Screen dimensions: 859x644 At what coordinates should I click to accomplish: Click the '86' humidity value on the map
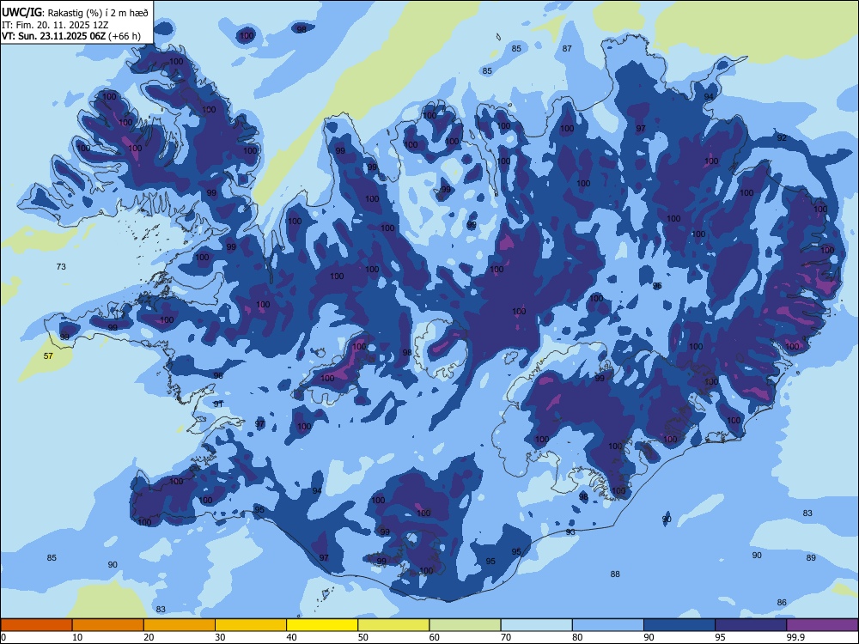click(782, 603)
